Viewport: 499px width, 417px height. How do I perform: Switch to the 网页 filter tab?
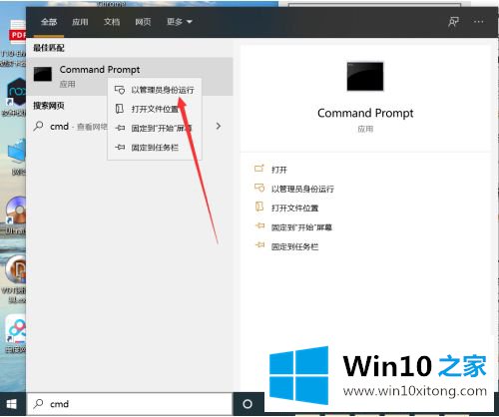(x=143, y=22)
